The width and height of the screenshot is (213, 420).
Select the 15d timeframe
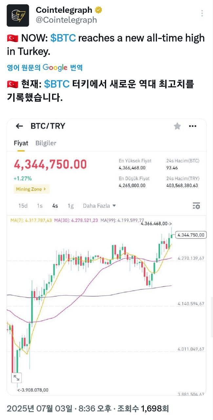tap(23, 206)
